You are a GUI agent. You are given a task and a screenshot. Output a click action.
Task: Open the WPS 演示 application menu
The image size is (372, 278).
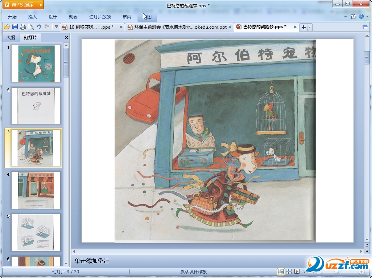[x=20, y=4]
